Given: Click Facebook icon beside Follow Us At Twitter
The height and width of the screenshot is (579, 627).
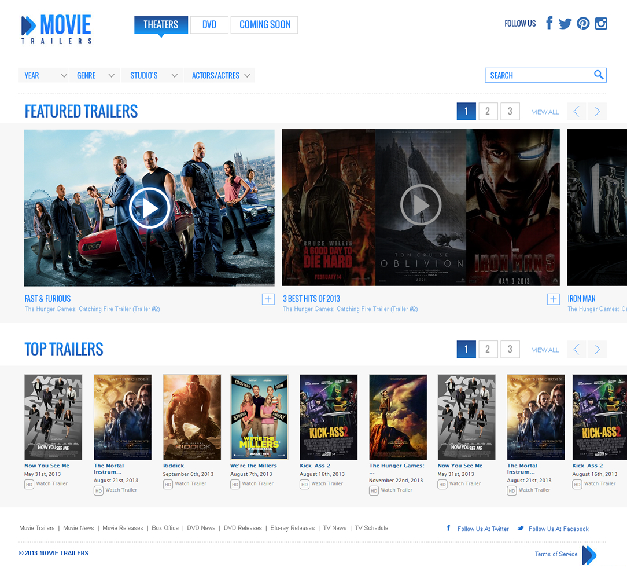Looking at the screenshot, I should [x=449, y=528].
